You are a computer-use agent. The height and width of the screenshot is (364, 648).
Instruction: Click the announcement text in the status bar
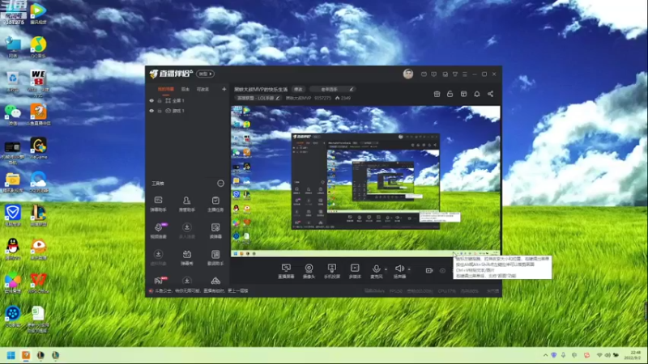[x=201, y=291]
